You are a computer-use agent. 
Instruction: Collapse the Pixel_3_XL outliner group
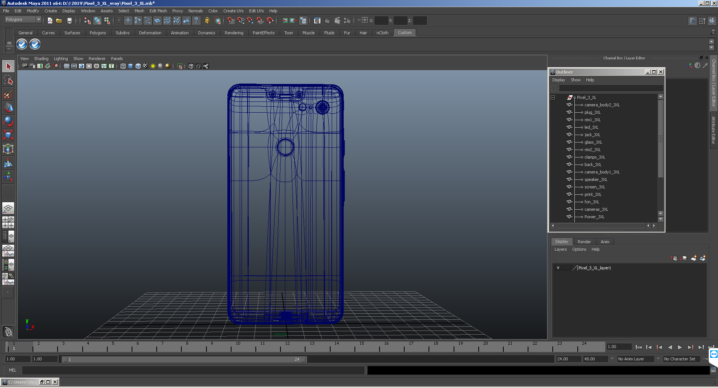(x=553, y=98)
